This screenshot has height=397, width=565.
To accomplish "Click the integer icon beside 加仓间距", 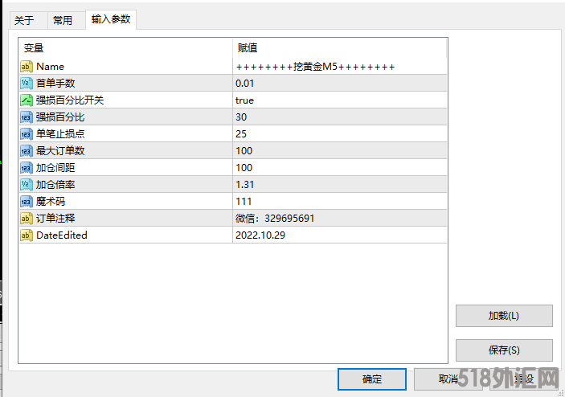I will coord(27,167).
